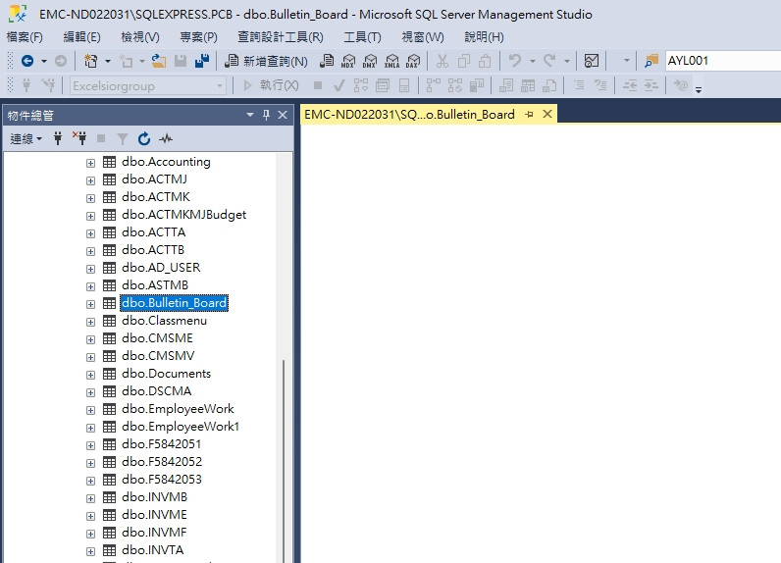The width and height of the screenshot is (781, 563).
Task: Click the Disconnect icon in Object Explorer
Action: (79, 138)
